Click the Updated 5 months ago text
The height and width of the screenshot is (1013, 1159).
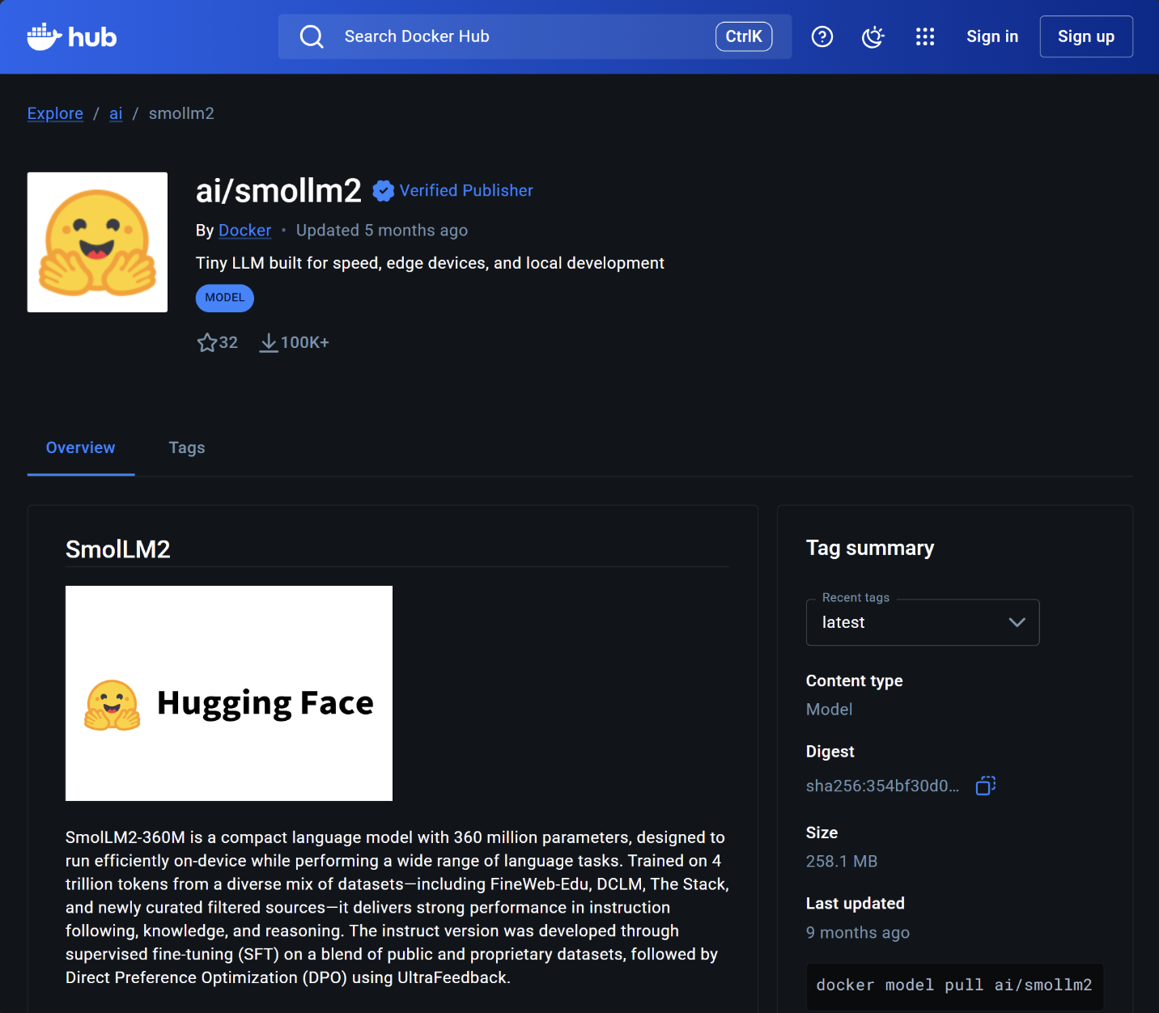click(382, 231)
